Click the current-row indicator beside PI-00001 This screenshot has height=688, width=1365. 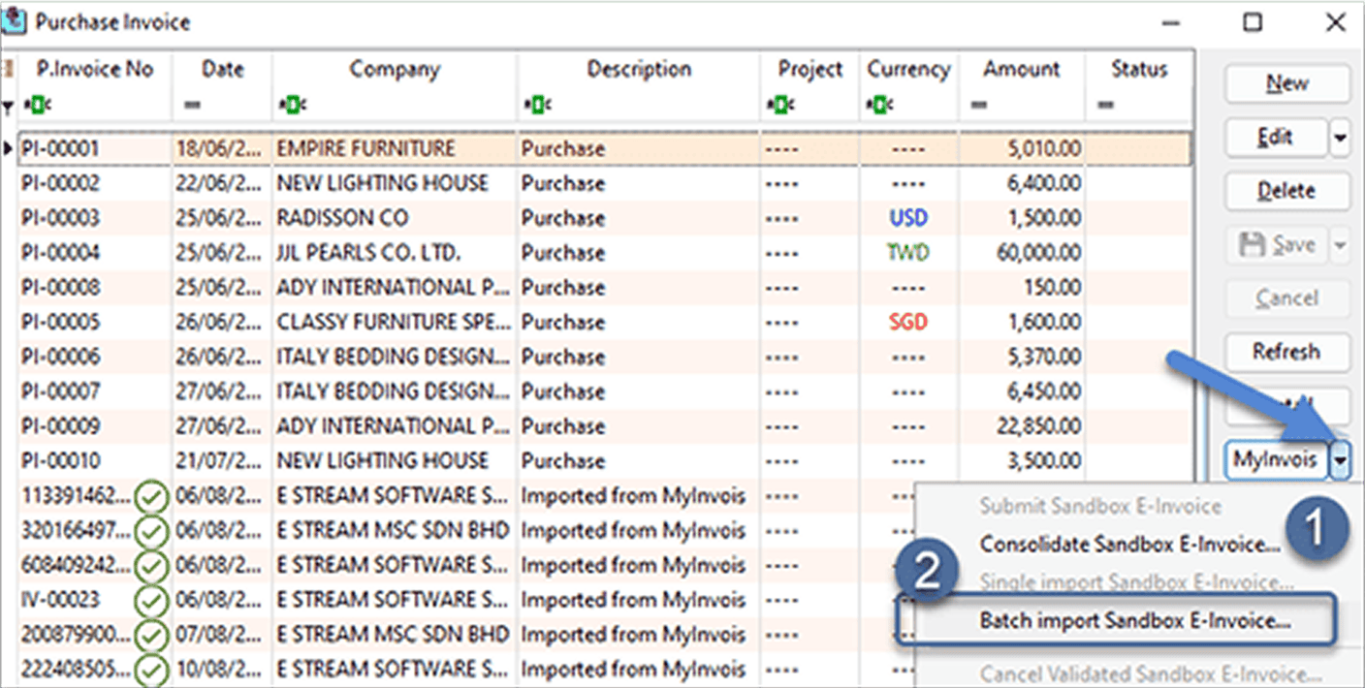click(9, 148)
